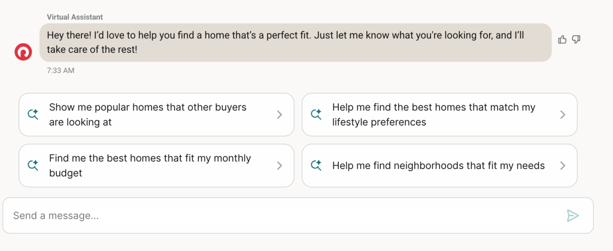Open the lifestyle preferences suggestion arrow
This screenshot has width=613, height=251.
point(562,114)
